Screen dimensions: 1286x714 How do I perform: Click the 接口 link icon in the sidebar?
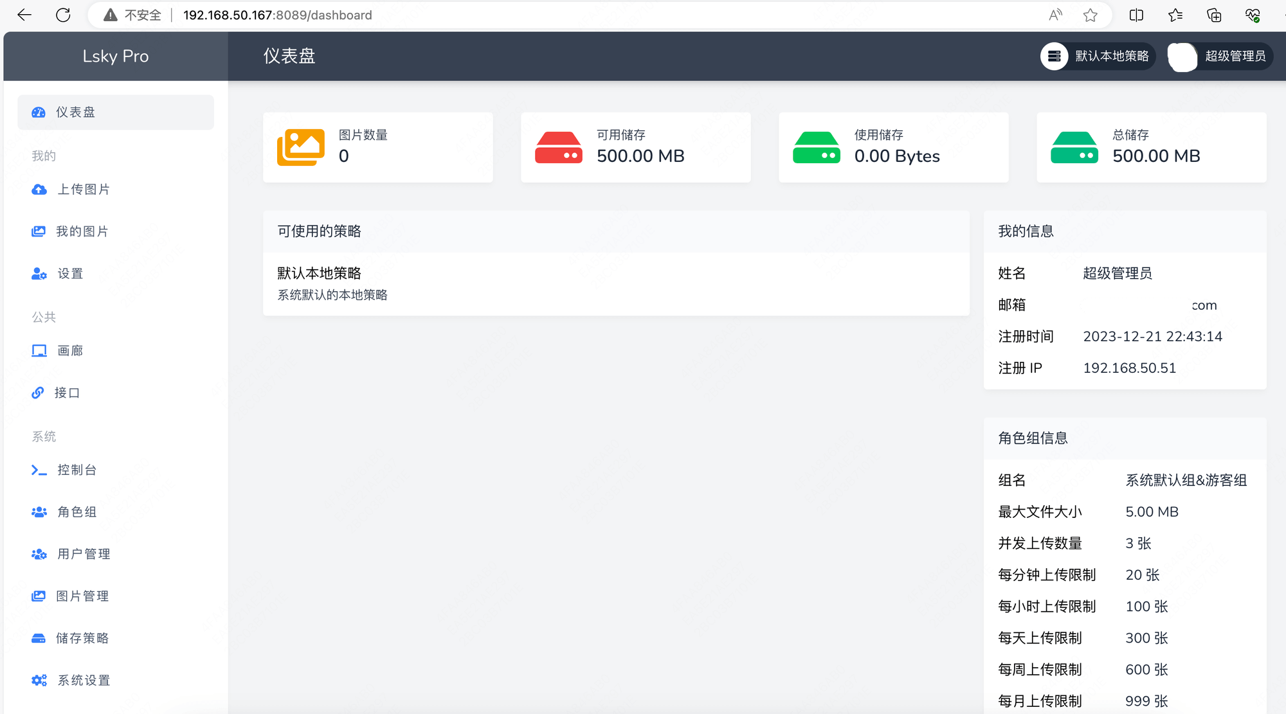tap(38, 393)
